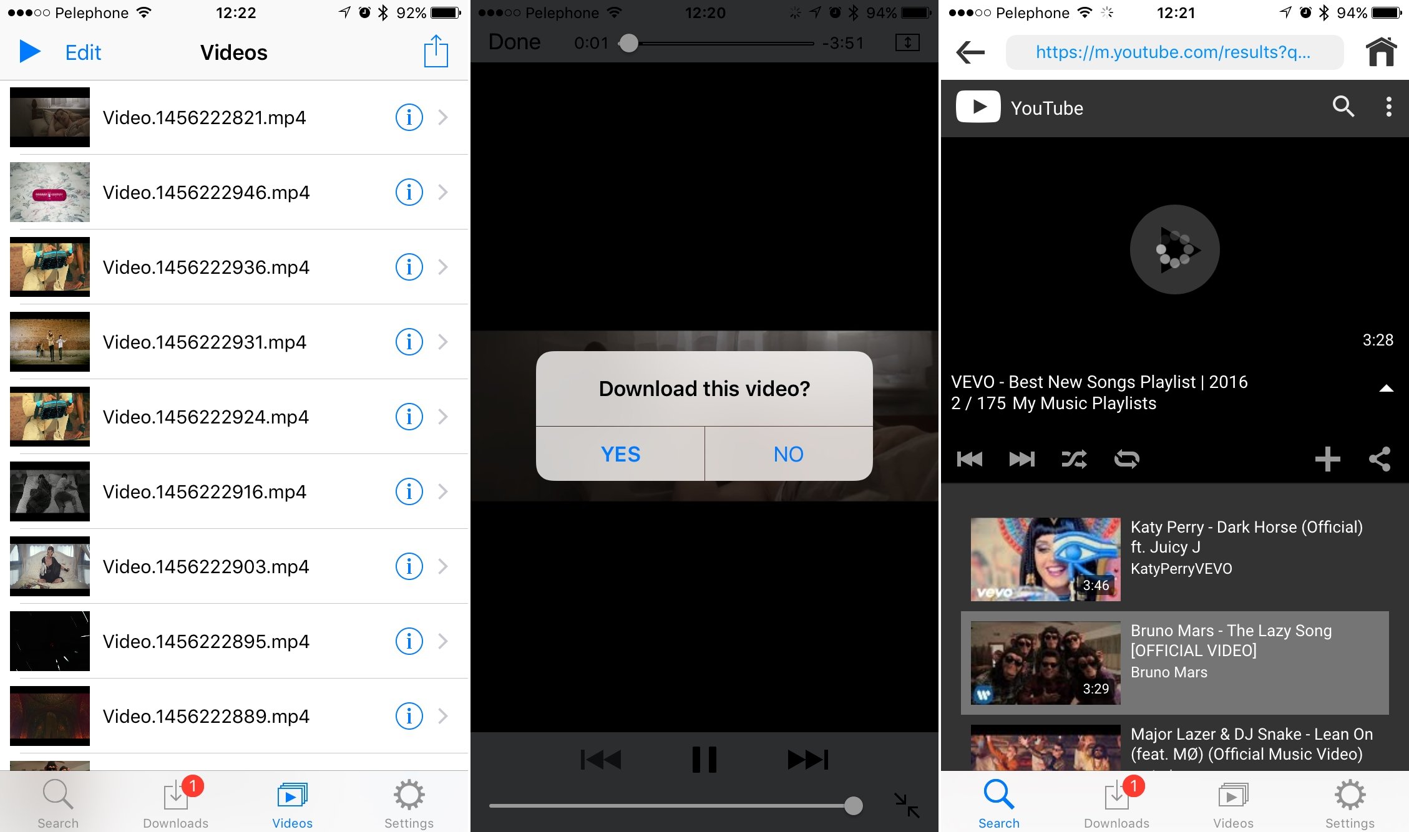The height and width of the screenshot is (832, 1409).
Task: Click NO to cancel video download
Action: (x=787, y=453)
